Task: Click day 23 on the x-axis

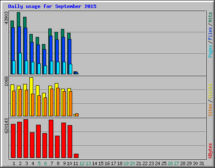Action: (151, 163)
